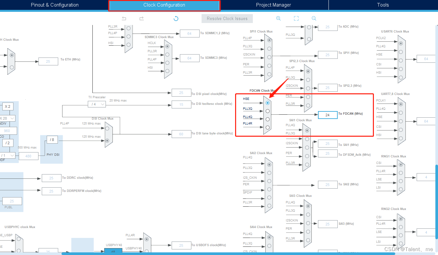Select HSE in FDCAN Clock Mux
Screen dimensions: 438x255
click(x=268, y=103)
